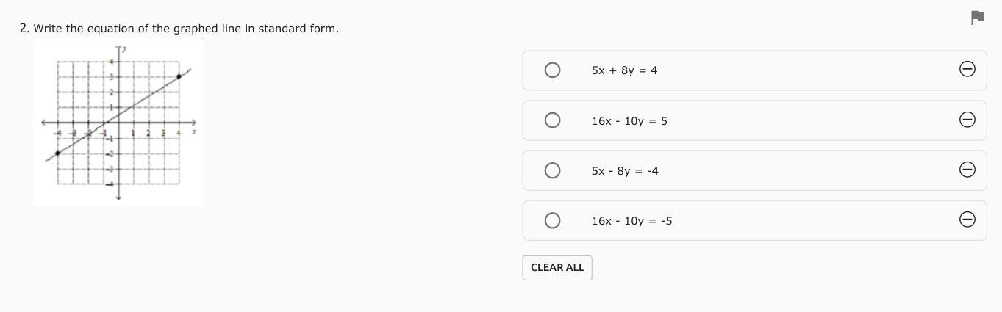1002x312 pixels.
Task: Choose radio button for 16x - 10y = 5
Action: (552, 120)
